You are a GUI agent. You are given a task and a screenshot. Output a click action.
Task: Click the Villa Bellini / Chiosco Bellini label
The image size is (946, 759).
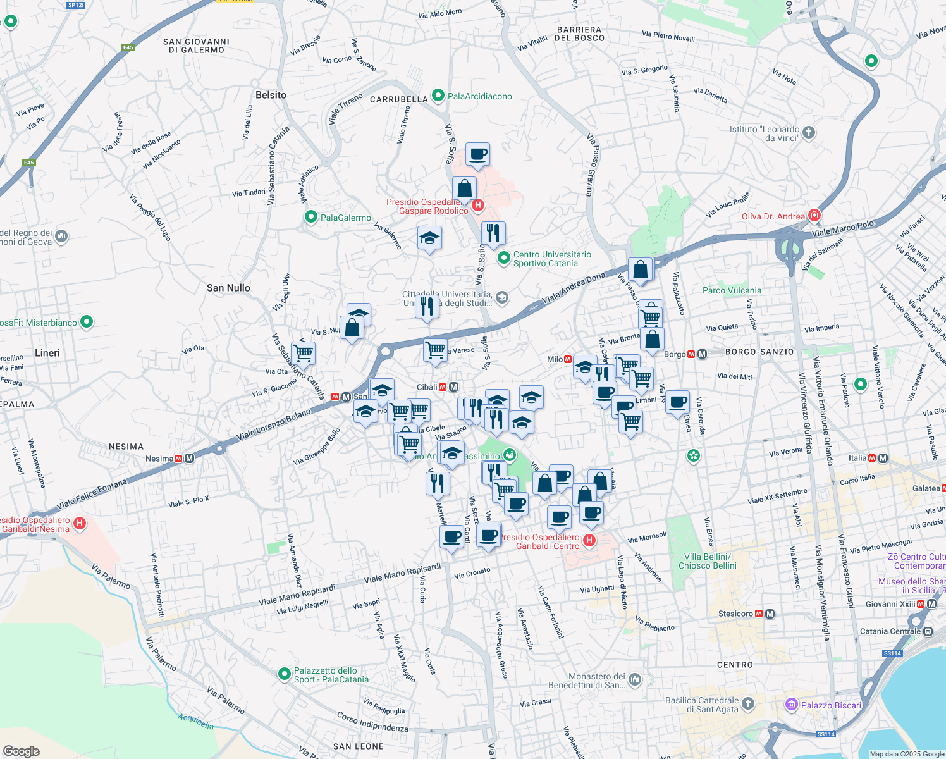[x=708, y=561]
